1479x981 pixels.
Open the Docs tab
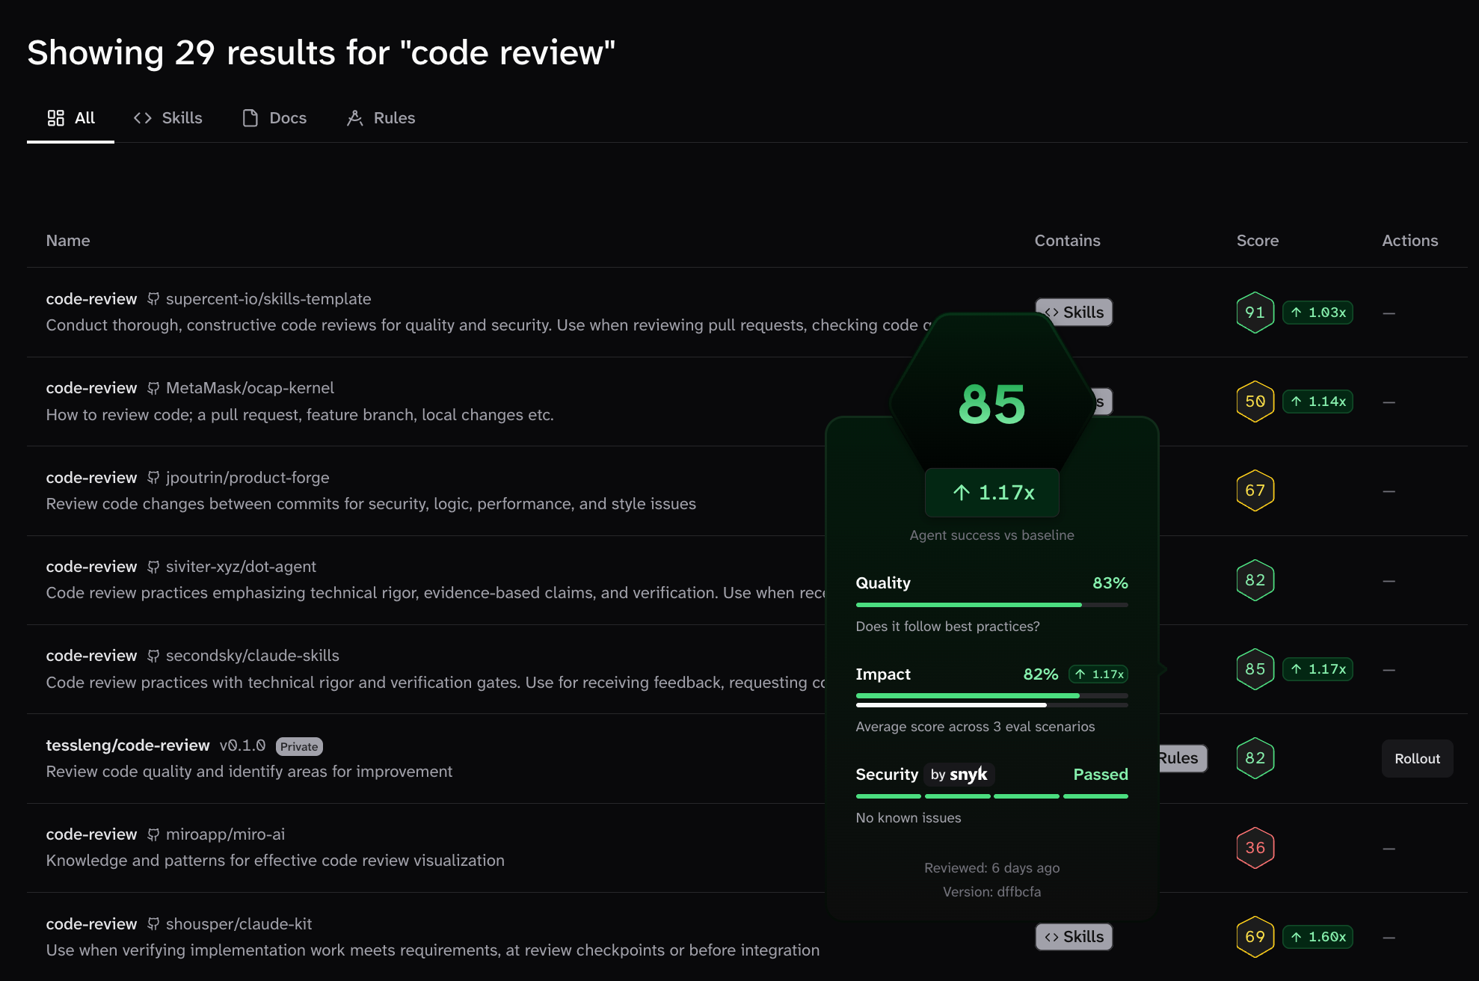274,118
